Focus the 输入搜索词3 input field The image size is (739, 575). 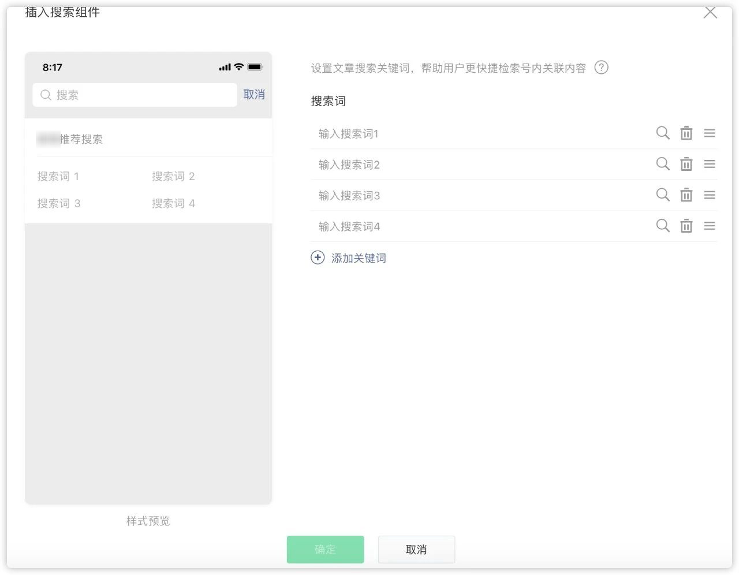click(x=433, y=195)
